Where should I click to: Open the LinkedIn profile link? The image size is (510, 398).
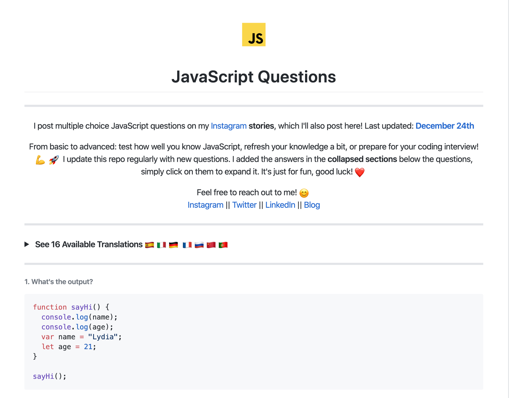280,205
